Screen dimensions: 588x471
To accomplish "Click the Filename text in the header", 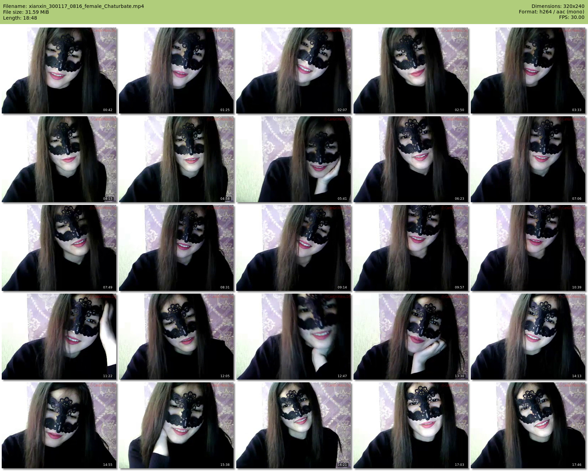I will (74, 6).
